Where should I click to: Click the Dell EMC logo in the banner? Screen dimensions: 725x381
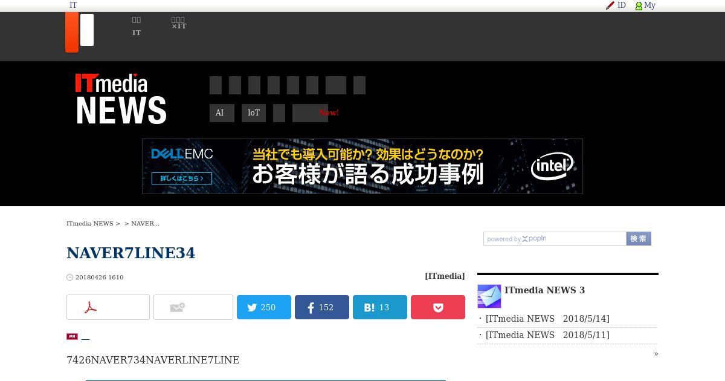pos(182,154)
